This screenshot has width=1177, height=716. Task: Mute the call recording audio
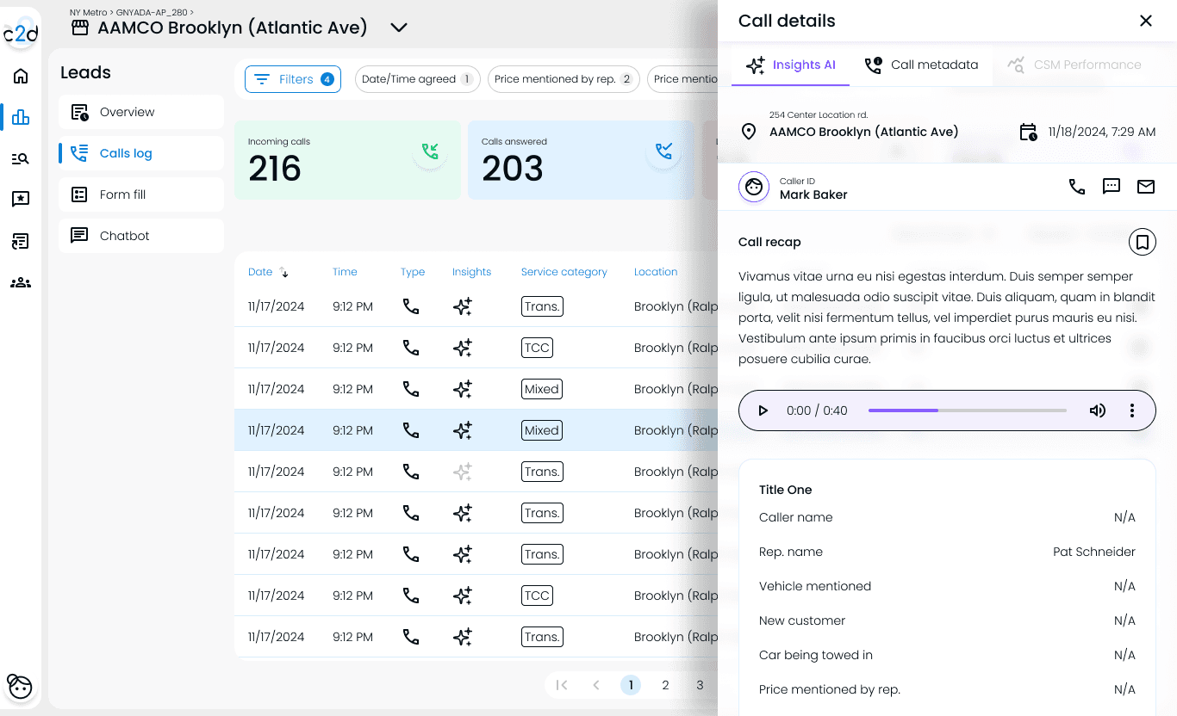point(1098,410)
